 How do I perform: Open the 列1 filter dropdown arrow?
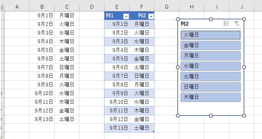point(126,16)
